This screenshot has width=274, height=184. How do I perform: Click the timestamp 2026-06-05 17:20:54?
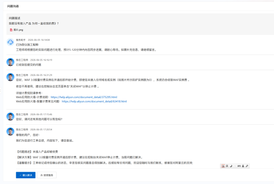click(x=41, y=129)
